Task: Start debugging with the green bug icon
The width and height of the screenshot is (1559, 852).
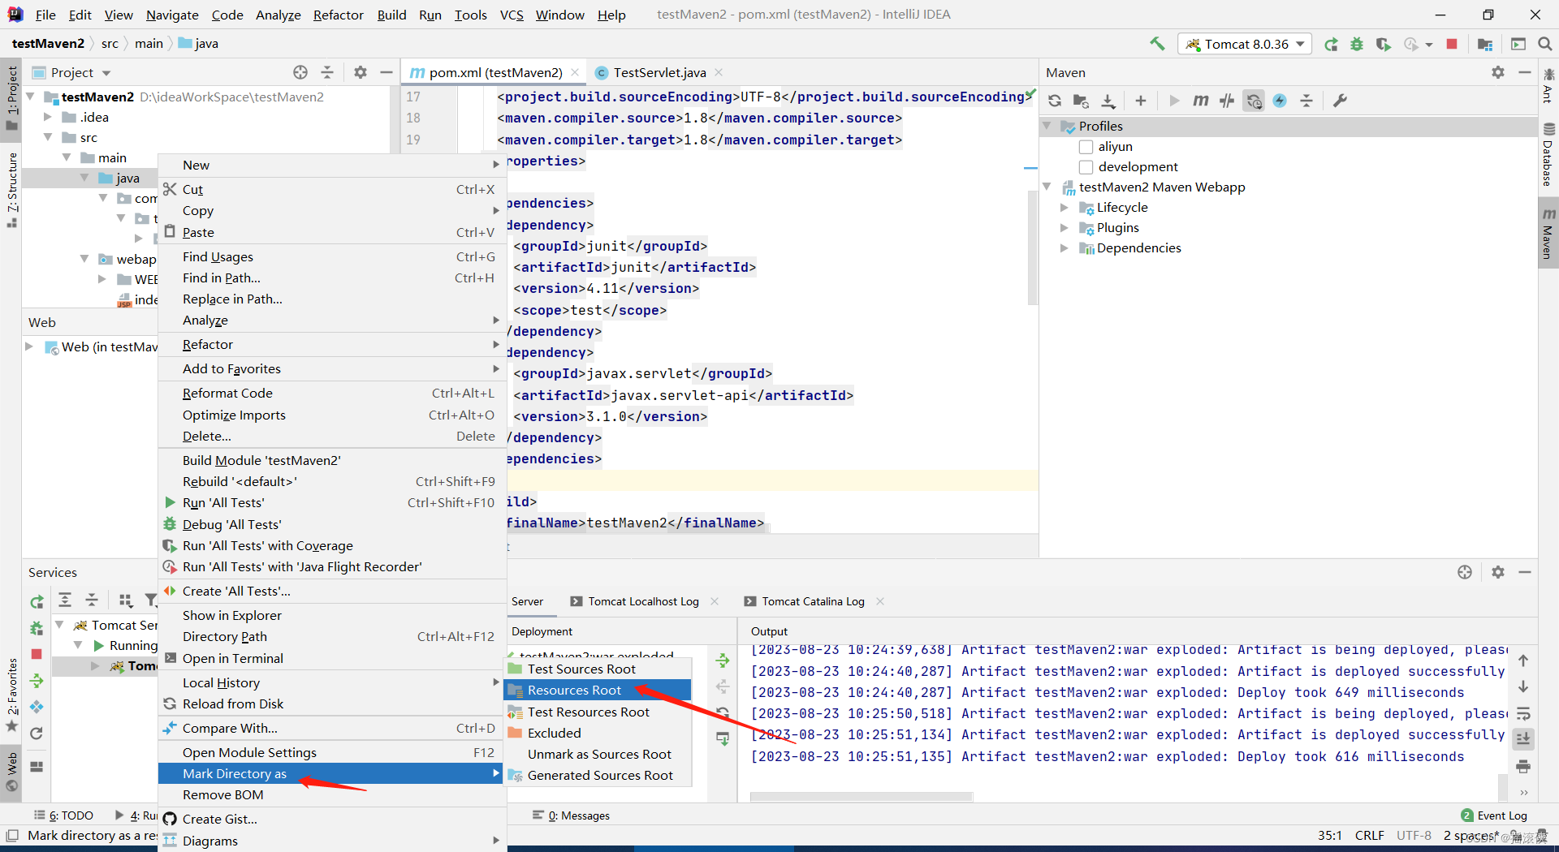Action: [x=1357, y=44]
